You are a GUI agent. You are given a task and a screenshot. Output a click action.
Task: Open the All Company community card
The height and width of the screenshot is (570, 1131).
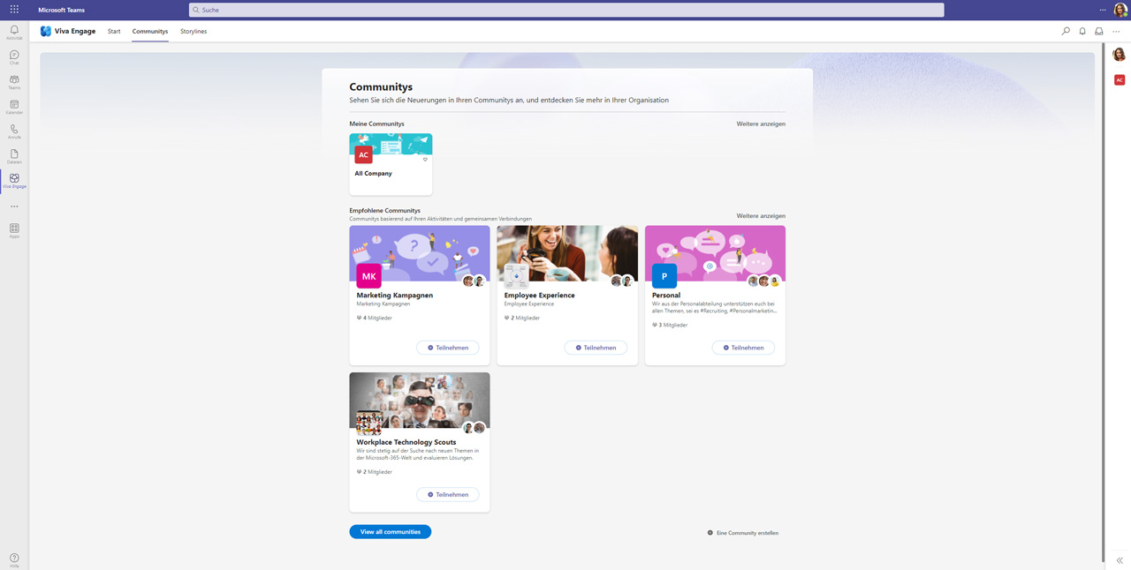[391, 164]
